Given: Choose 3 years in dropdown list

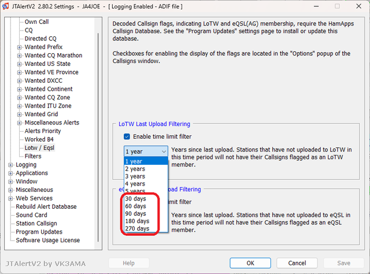Looking at the screenshot, I should point(146,176).
